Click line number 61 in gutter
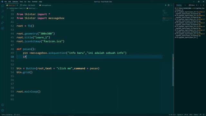This screenshot has width=206, height=116. 12,99
